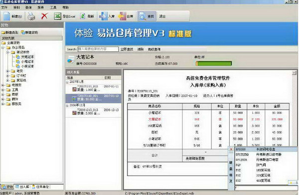
Task: Click the red 大笔记本 row in report table
Action: 208,120
